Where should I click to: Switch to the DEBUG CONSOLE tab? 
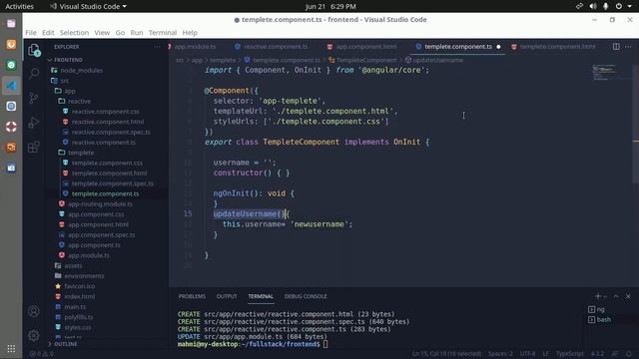306,296
